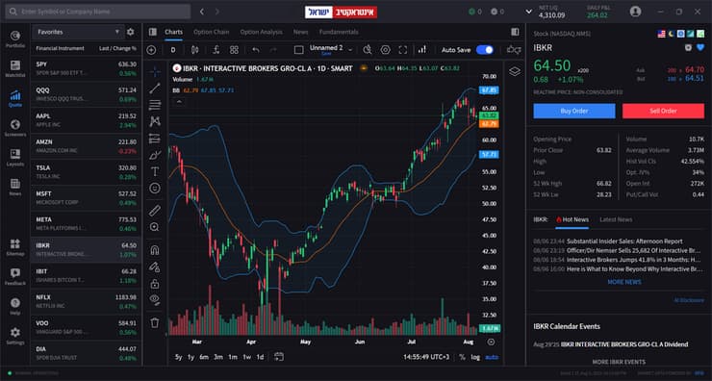Switch to the Fundamentals tab
Image resolution: width=712 pixels, height=381 pixels.
click(x=339, y=32)
